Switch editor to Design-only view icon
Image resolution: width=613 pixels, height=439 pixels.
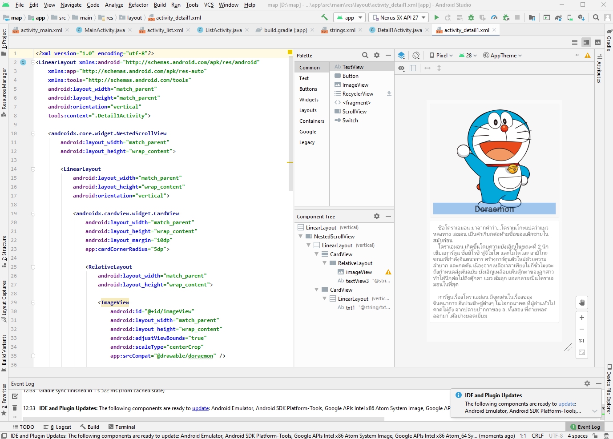pyautogui.click(x=598, y=42)
